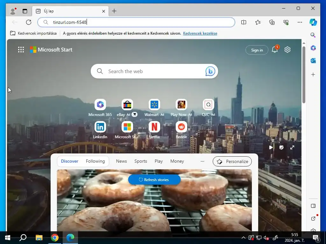Image resolution: width=326 pixels, height=244 pixels.
Task: Open the QVC quick link tile
Action: (x=208, y=108)
